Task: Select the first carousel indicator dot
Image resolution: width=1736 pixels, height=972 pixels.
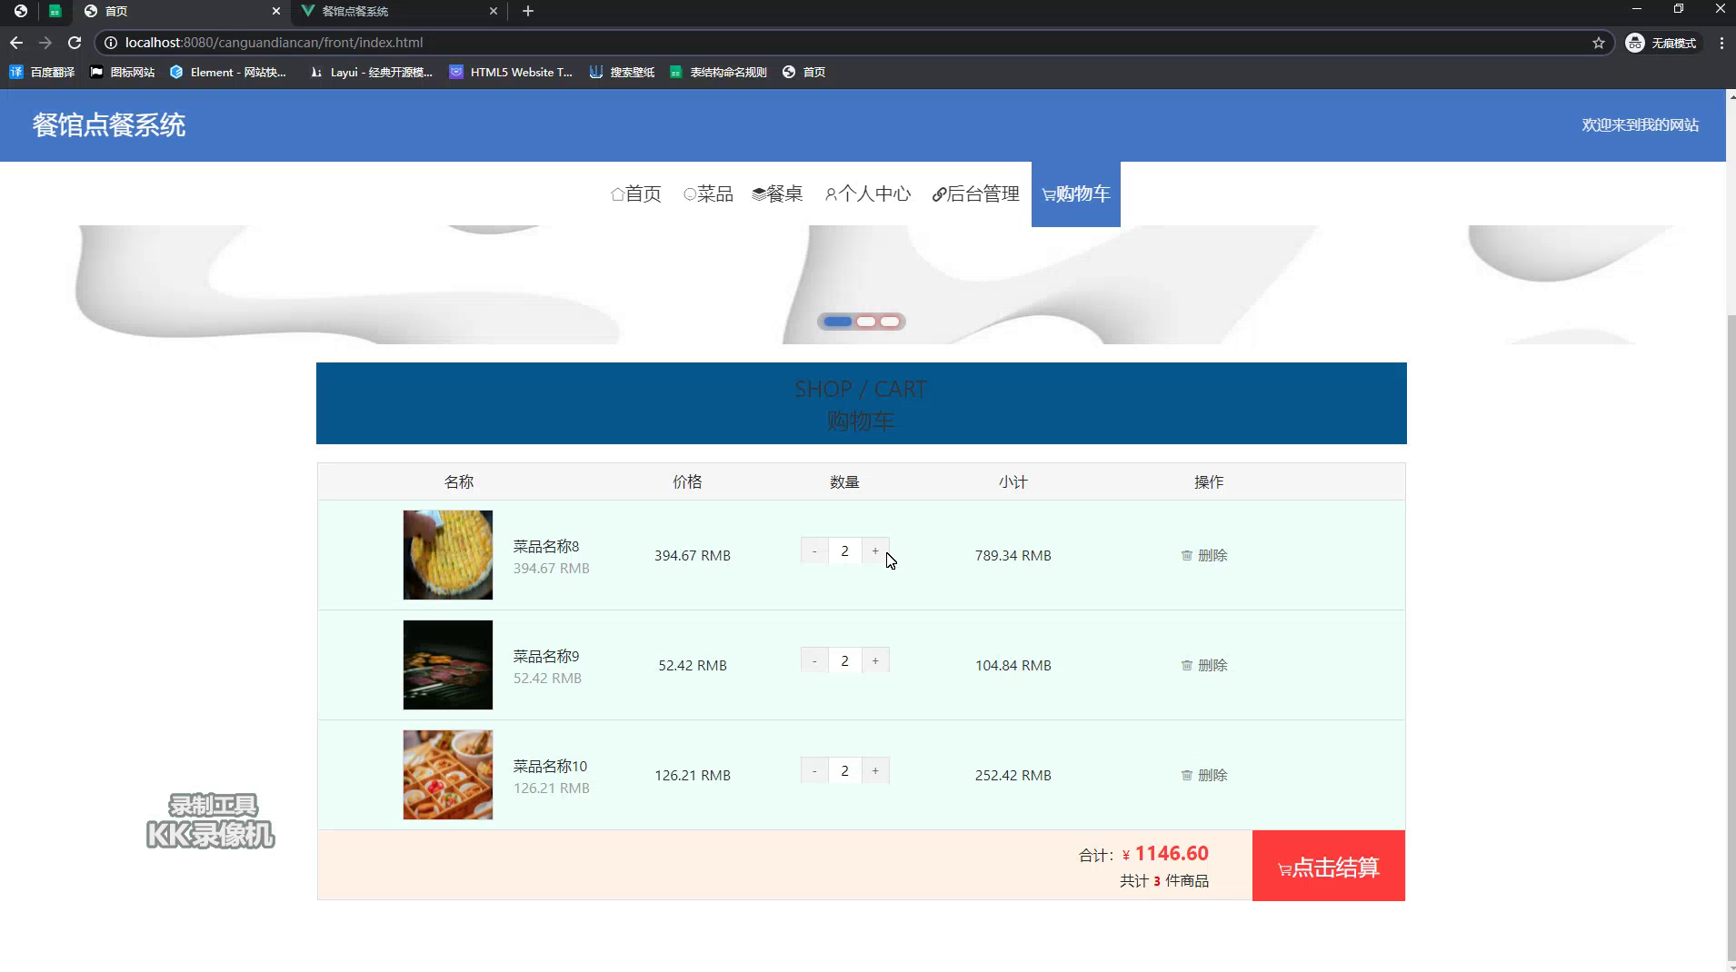Action: pyautogui.click(x=838, y=322)
